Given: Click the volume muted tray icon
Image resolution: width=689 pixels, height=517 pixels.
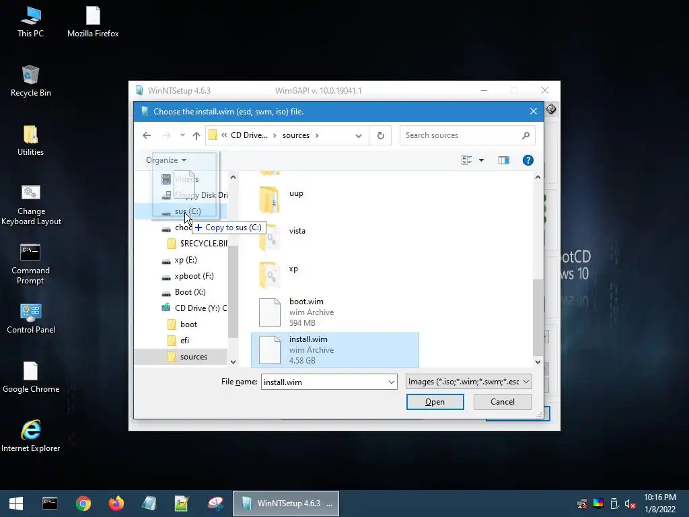Looking at the screenshot, I should point(630,504).
